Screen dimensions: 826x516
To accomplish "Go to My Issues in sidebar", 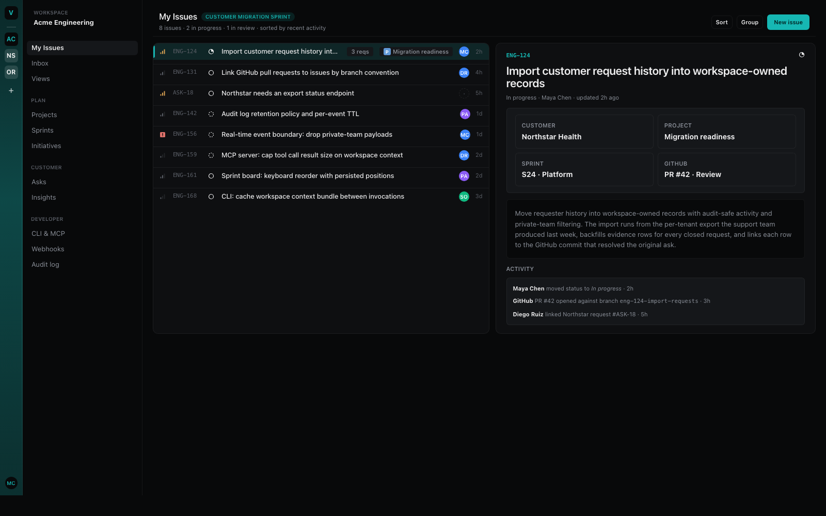I will click(x=82, y=48).
